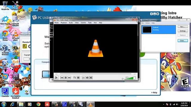This screenshot has width=191, height=107.
Task: Click the info button in PC Utilities title
Action: (x=151, y=14)
